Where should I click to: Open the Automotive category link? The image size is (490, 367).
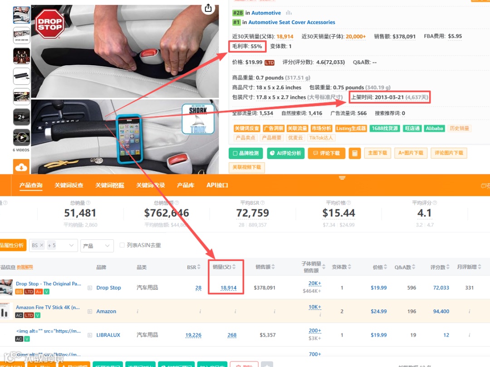click(266, 13)
